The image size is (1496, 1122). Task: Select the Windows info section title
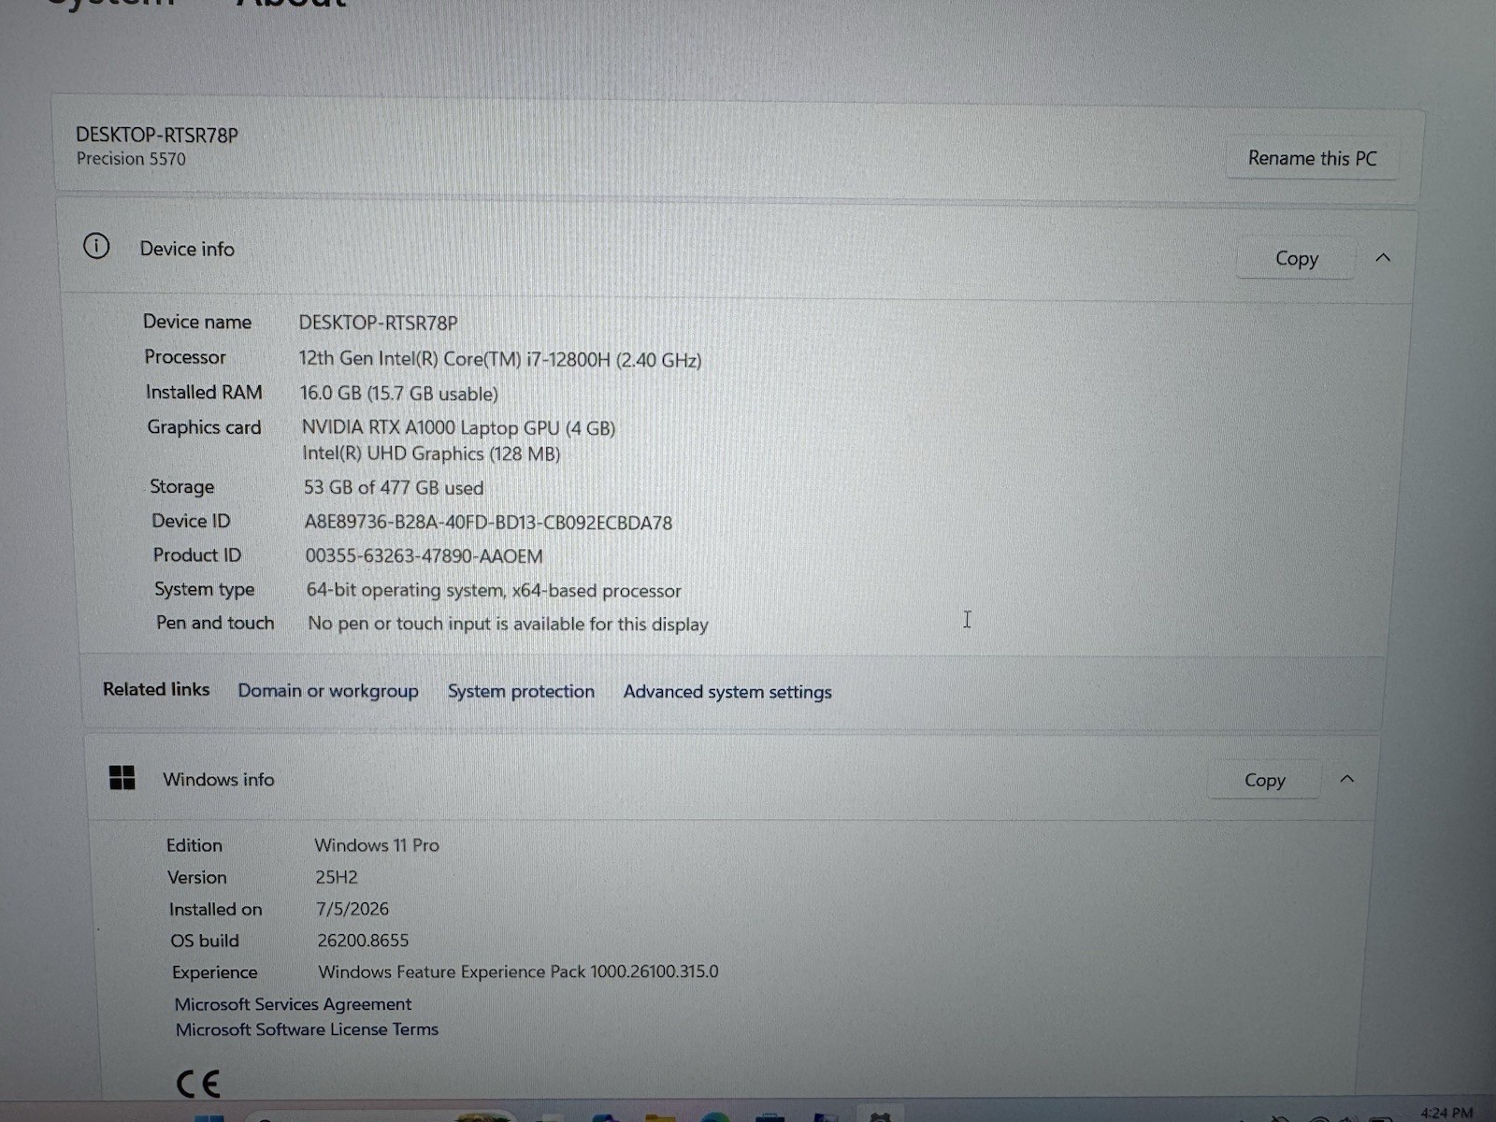click(219, 780)
